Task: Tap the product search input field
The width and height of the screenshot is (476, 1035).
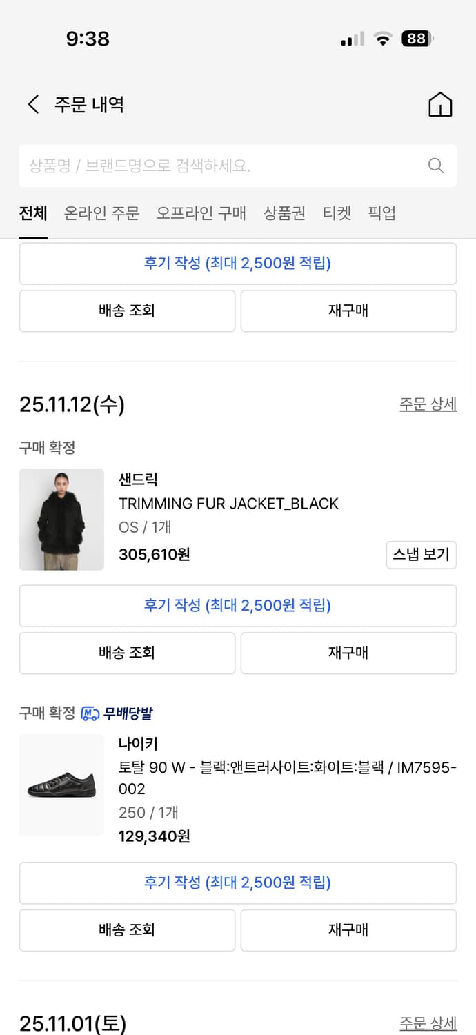Action: (x=207, y=166)
